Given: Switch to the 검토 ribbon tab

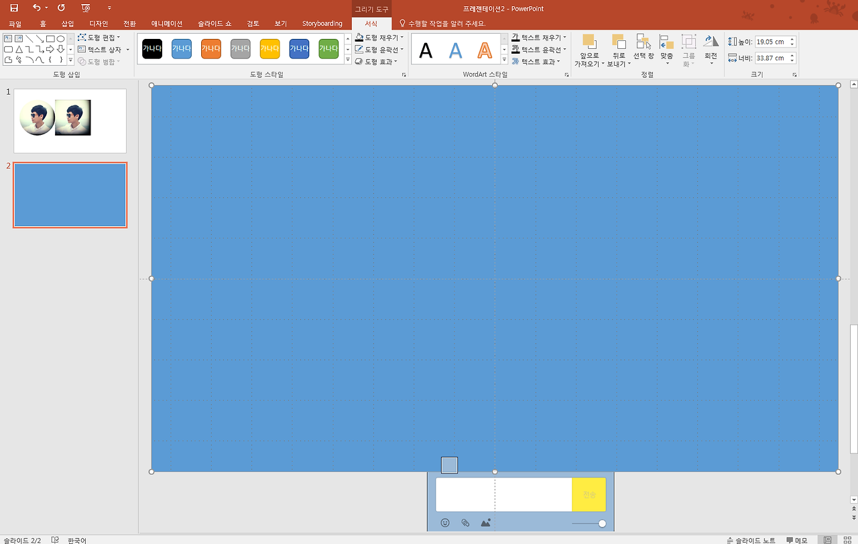Looking at the screenshot, I should 253,23.
